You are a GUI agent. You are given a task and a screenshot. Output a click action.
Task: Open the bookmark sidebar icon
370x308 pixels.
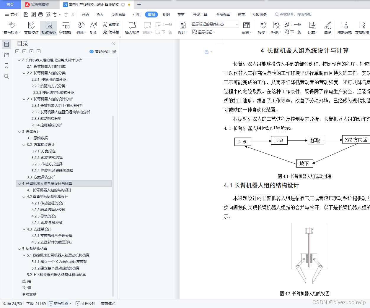[6, 66]
